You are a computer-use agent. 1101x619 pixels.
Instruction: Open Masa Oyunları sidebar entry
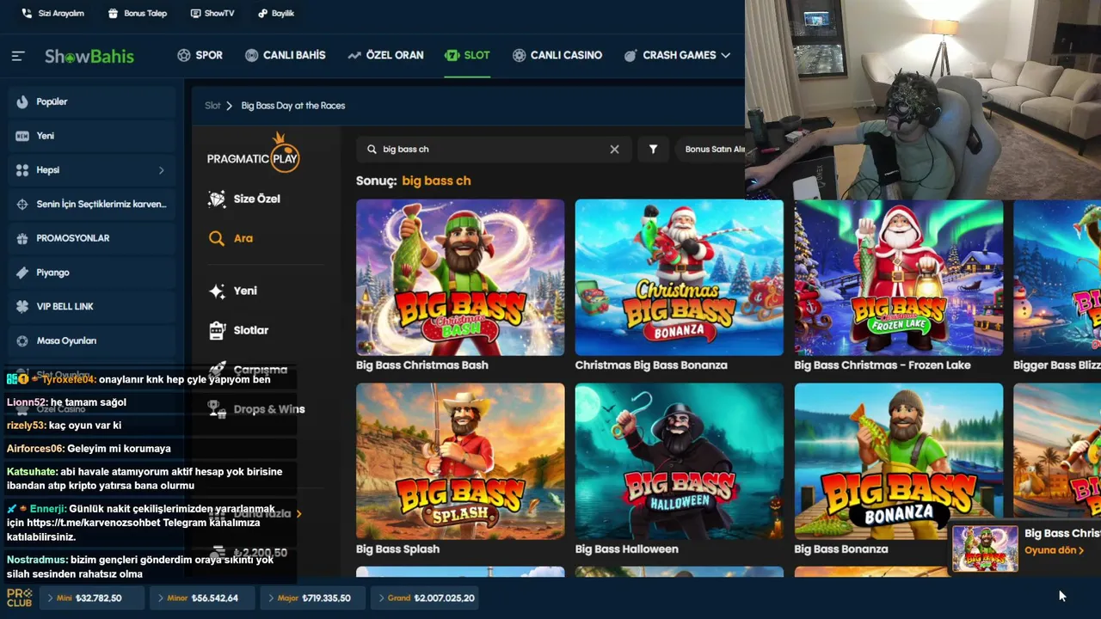tap(91, 340)
